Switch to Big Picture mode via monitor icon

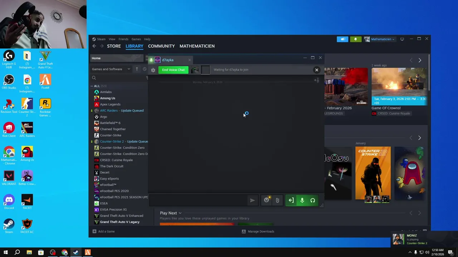[x=402, y=39]
